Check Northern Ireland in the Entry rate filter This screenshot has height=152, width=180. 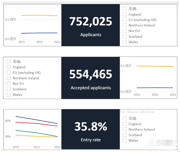pos(124,129)
